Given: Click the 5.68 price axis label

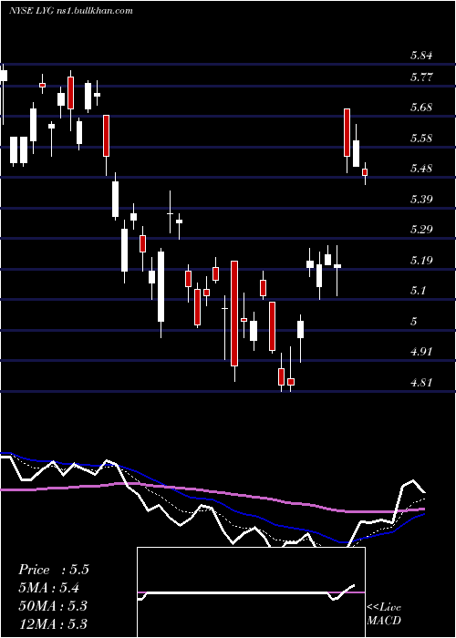Looking at the screenshot, I should 421,108.
